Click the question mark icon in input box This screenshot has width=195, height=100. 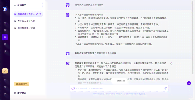pyautogui.click(x=73, y=88)
